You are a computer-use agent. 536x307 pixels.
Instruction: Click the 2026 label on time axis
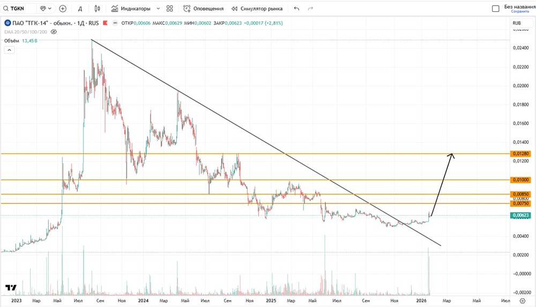click(421, 301)
